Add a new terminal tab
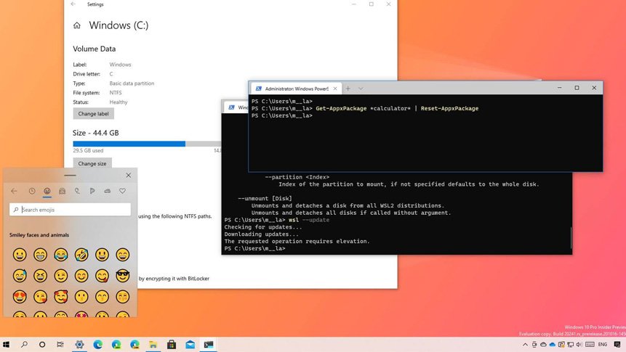 348,89
